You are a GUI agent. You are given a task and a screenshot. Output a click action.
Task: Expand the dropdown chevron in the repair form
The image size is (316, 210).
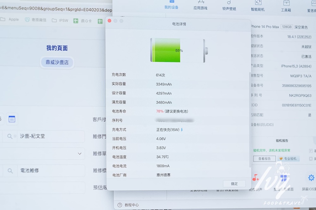[x=80, y=154]
